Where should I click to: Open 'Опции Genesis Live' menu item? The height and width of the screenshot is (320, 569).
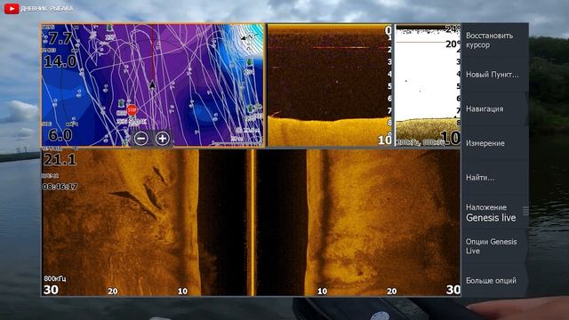click(494, 246)
